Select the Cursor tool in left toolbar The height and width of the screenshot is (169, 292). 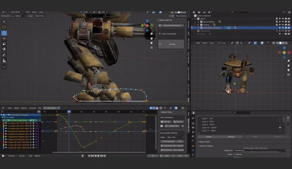pos(4,27)
